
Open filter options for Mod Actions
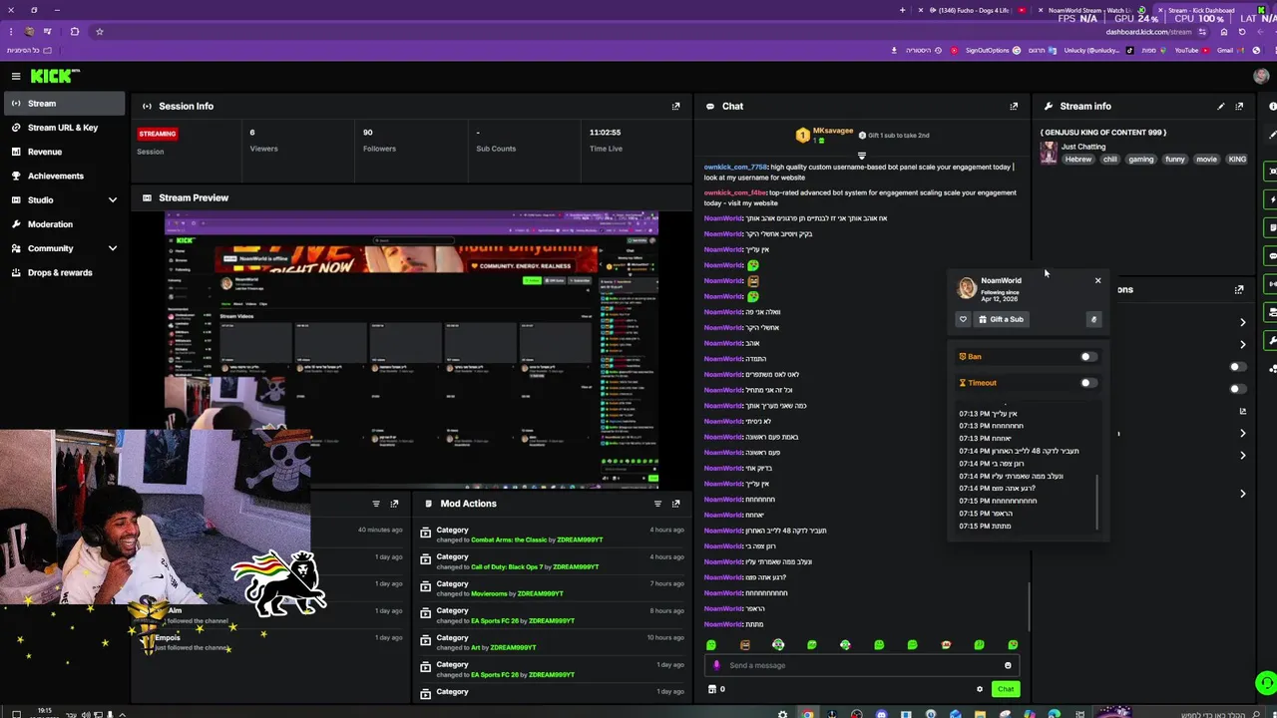tap(657, 504)
